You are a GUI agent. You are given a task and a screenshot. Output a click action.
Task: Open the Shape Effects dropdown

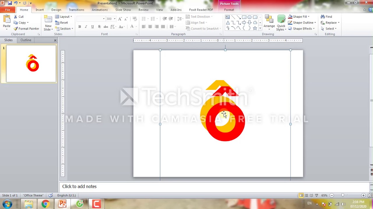pos(301,29)
